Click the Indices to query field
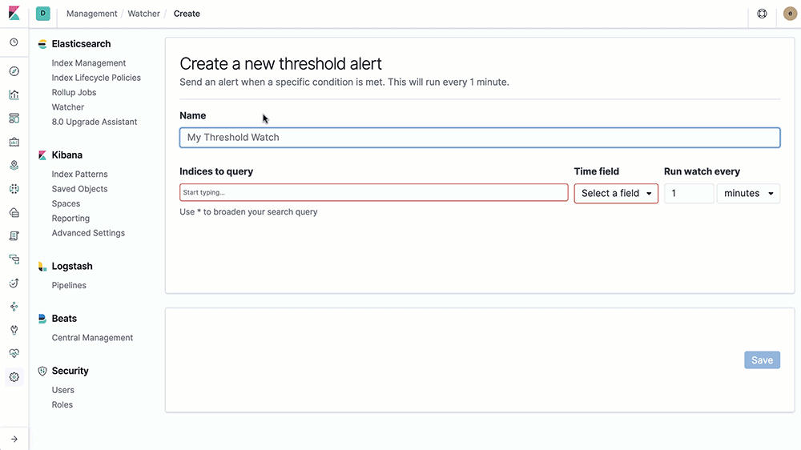Viewport: 801px width, 450px height. tap(374, 192)
